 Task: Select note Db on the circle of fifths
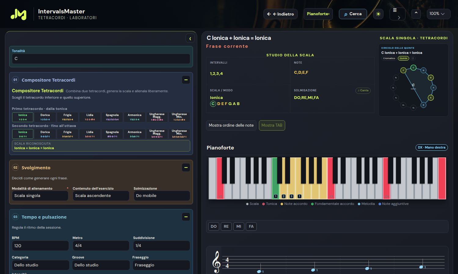(403, 105)
